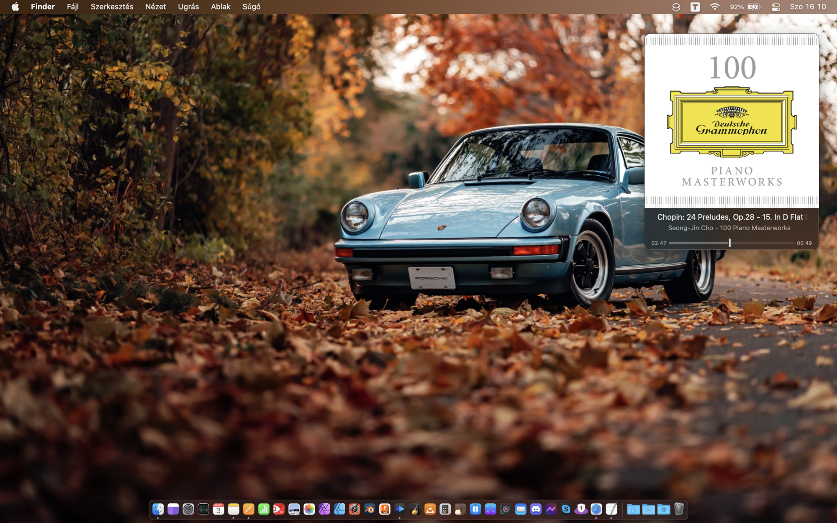The width and height of the screenshot is (837, 523).
Task: Open the Szerkesztés menu
Action: (112, 7)
